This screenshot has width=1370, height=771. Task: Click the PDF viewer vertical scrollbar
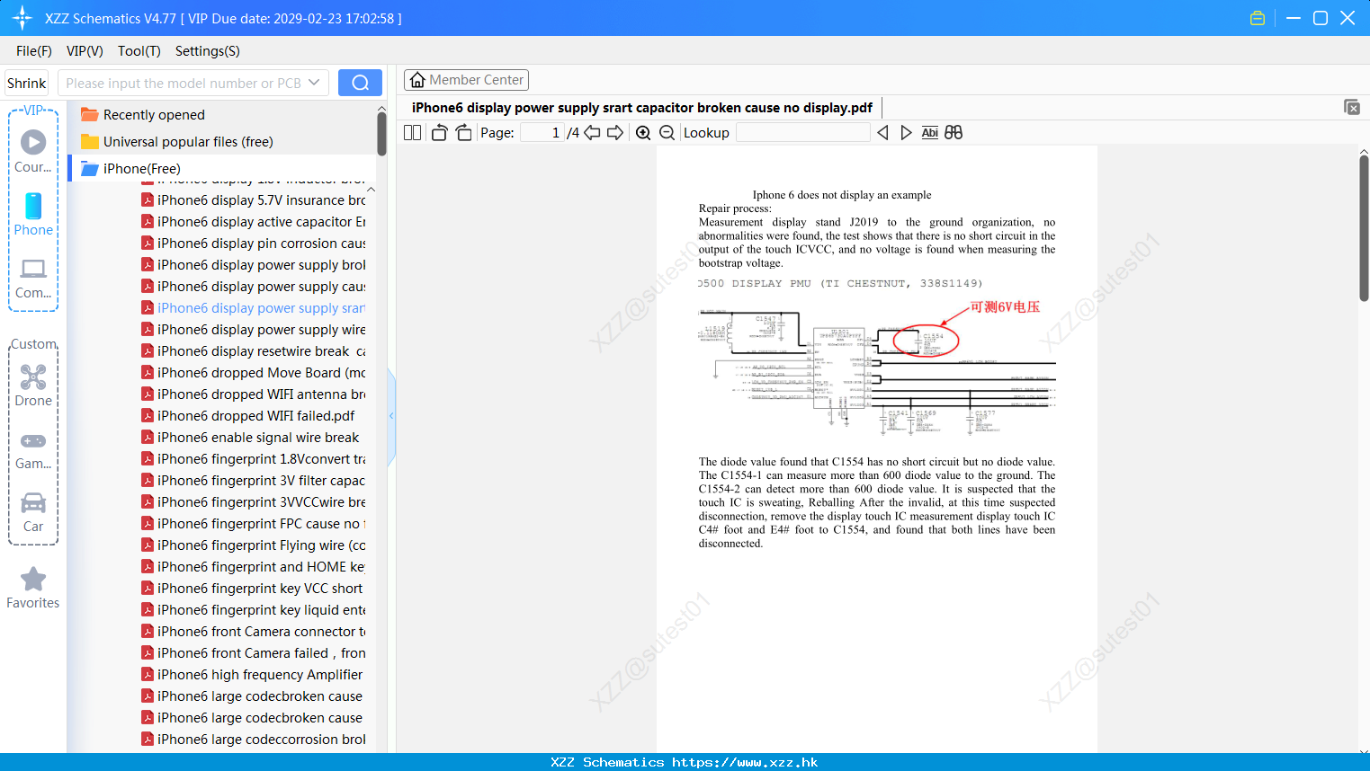tap(1364, 228)
